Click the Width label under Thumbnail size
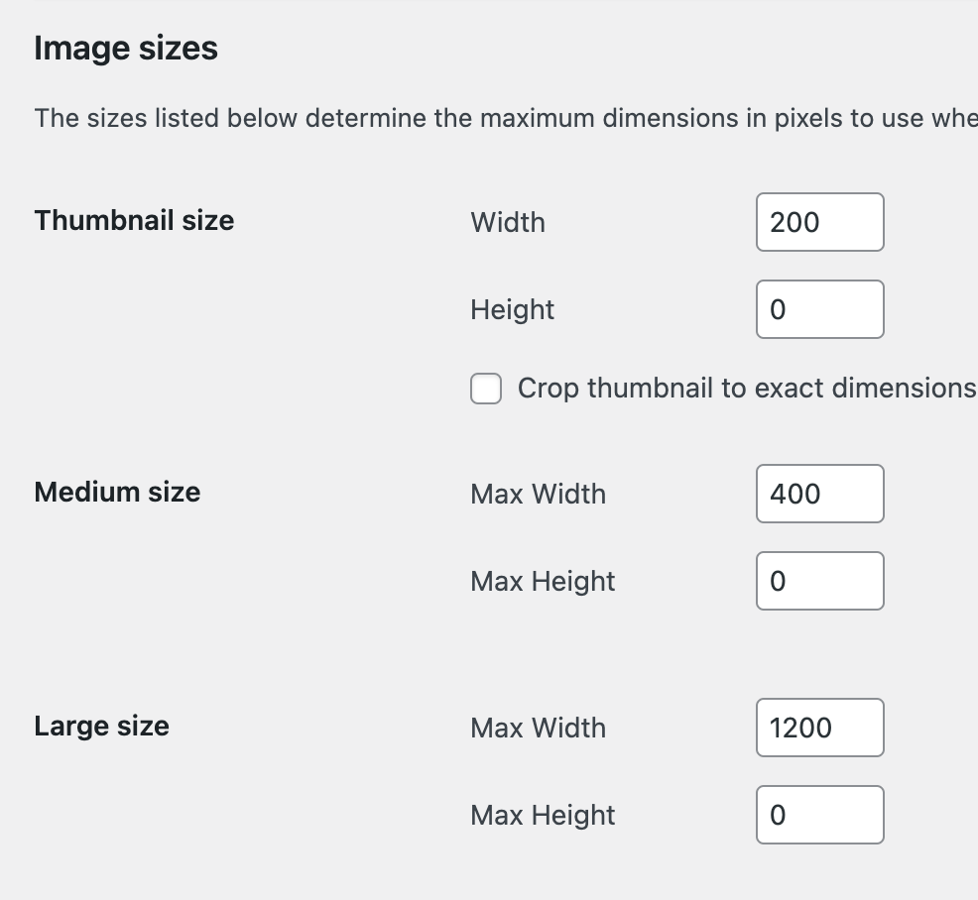Screen dimensions: 978x900 [x=508, y=222]
